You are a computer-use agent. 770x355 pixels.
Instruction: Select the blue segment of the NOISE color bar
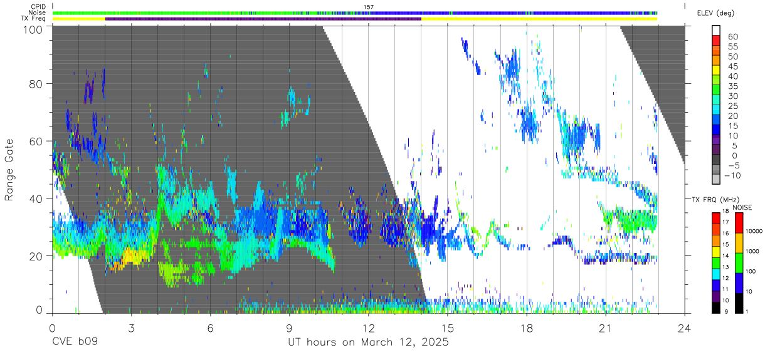coord(739,283)
